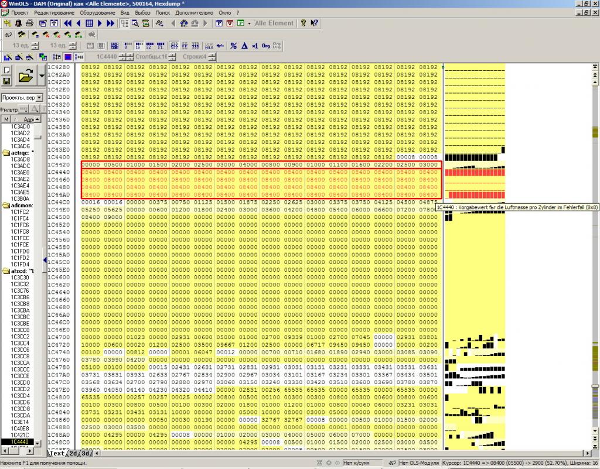Screen dimensions: 600x469
Task: Click the red V window icon
Action: click(x=230, y=23)
